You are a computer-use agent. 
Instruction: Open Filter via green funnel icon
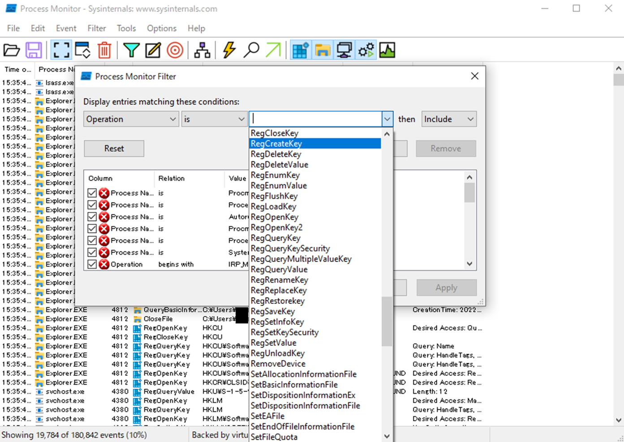131,50
